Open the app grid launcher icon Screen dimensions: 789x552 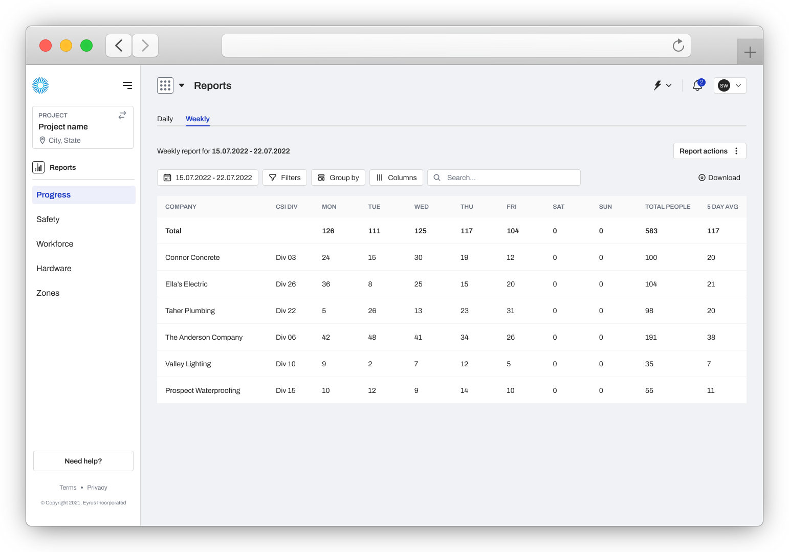165,85
